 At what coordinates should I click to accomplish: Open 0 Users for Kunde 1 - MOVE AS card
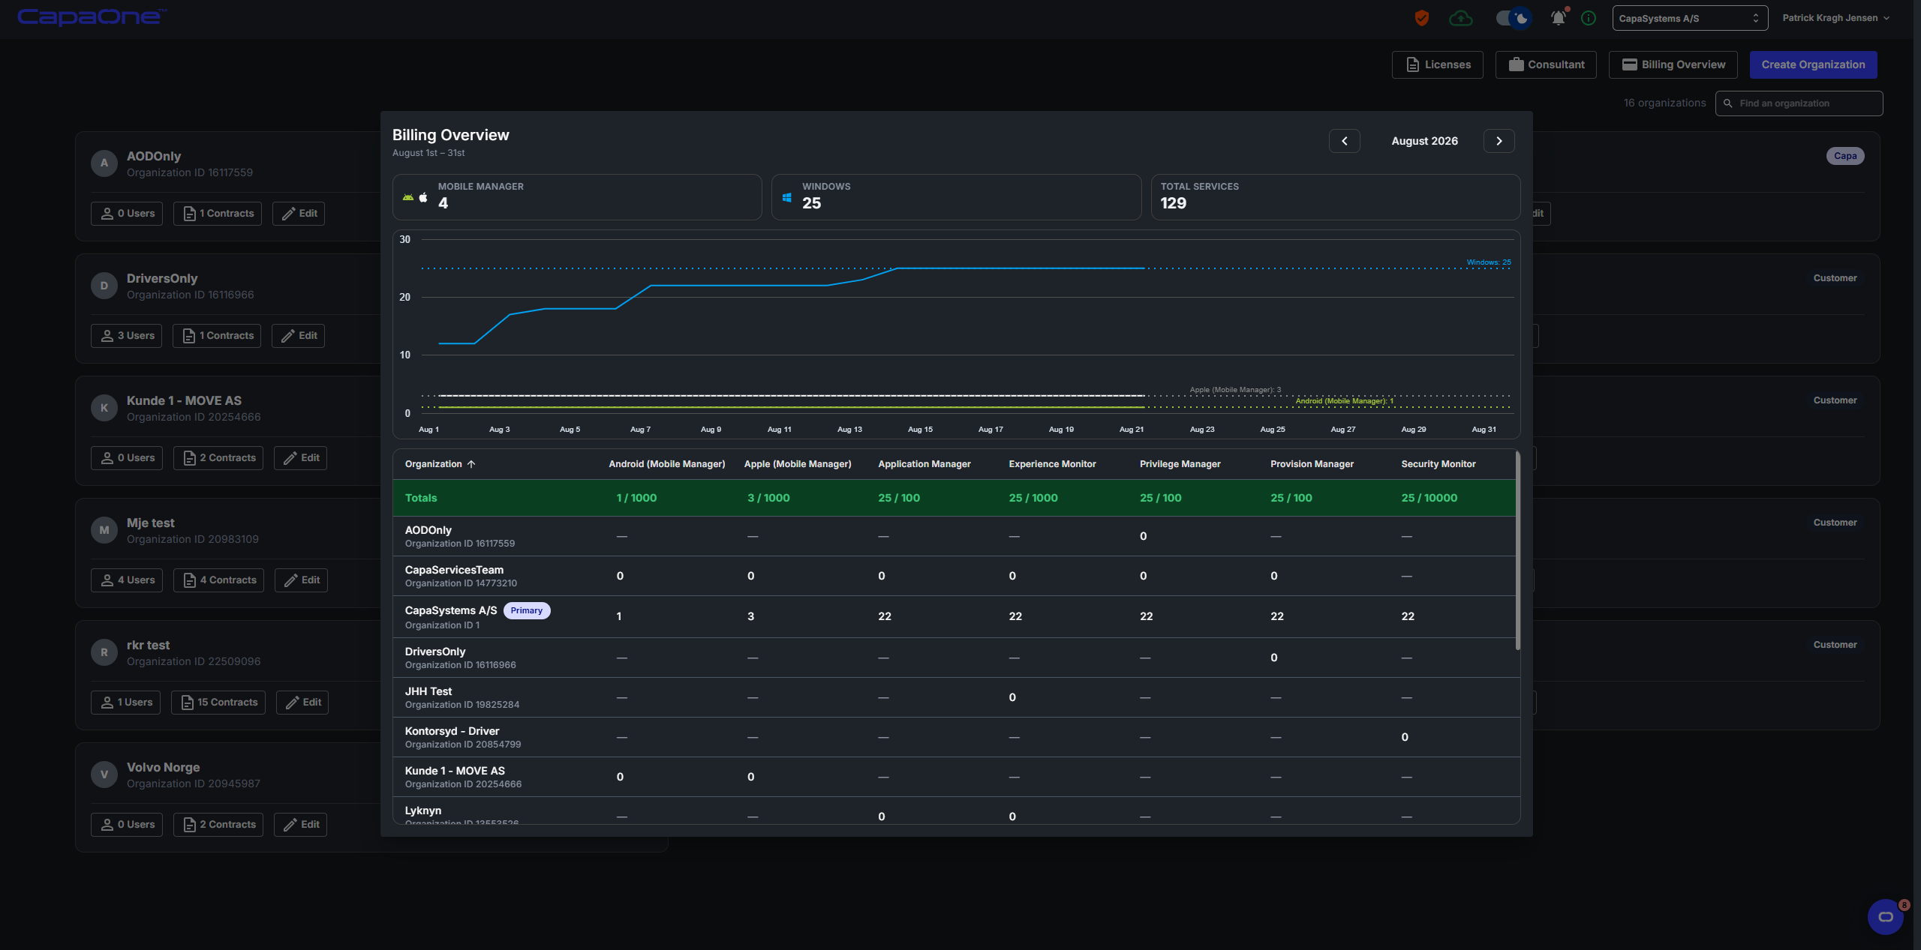click(x=127, y=458)
